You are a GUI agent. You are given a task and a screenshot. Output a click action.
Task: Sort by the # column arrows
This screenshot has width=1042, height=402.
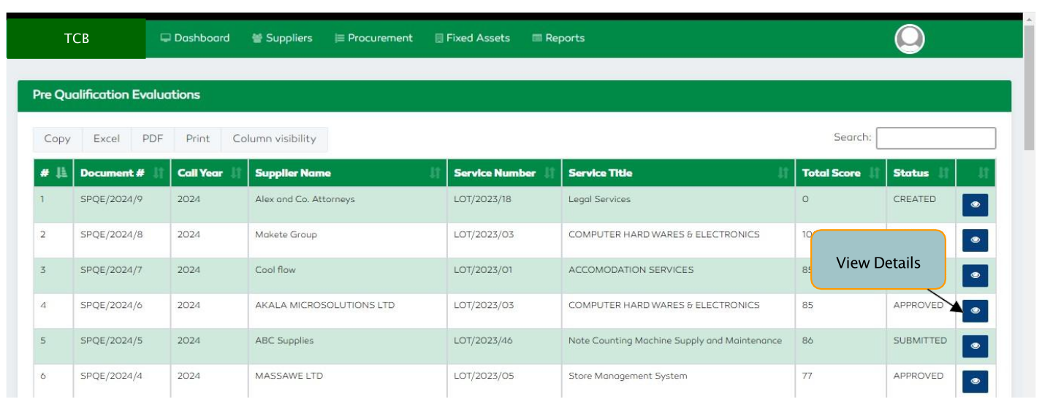click(x=61, y=173)
